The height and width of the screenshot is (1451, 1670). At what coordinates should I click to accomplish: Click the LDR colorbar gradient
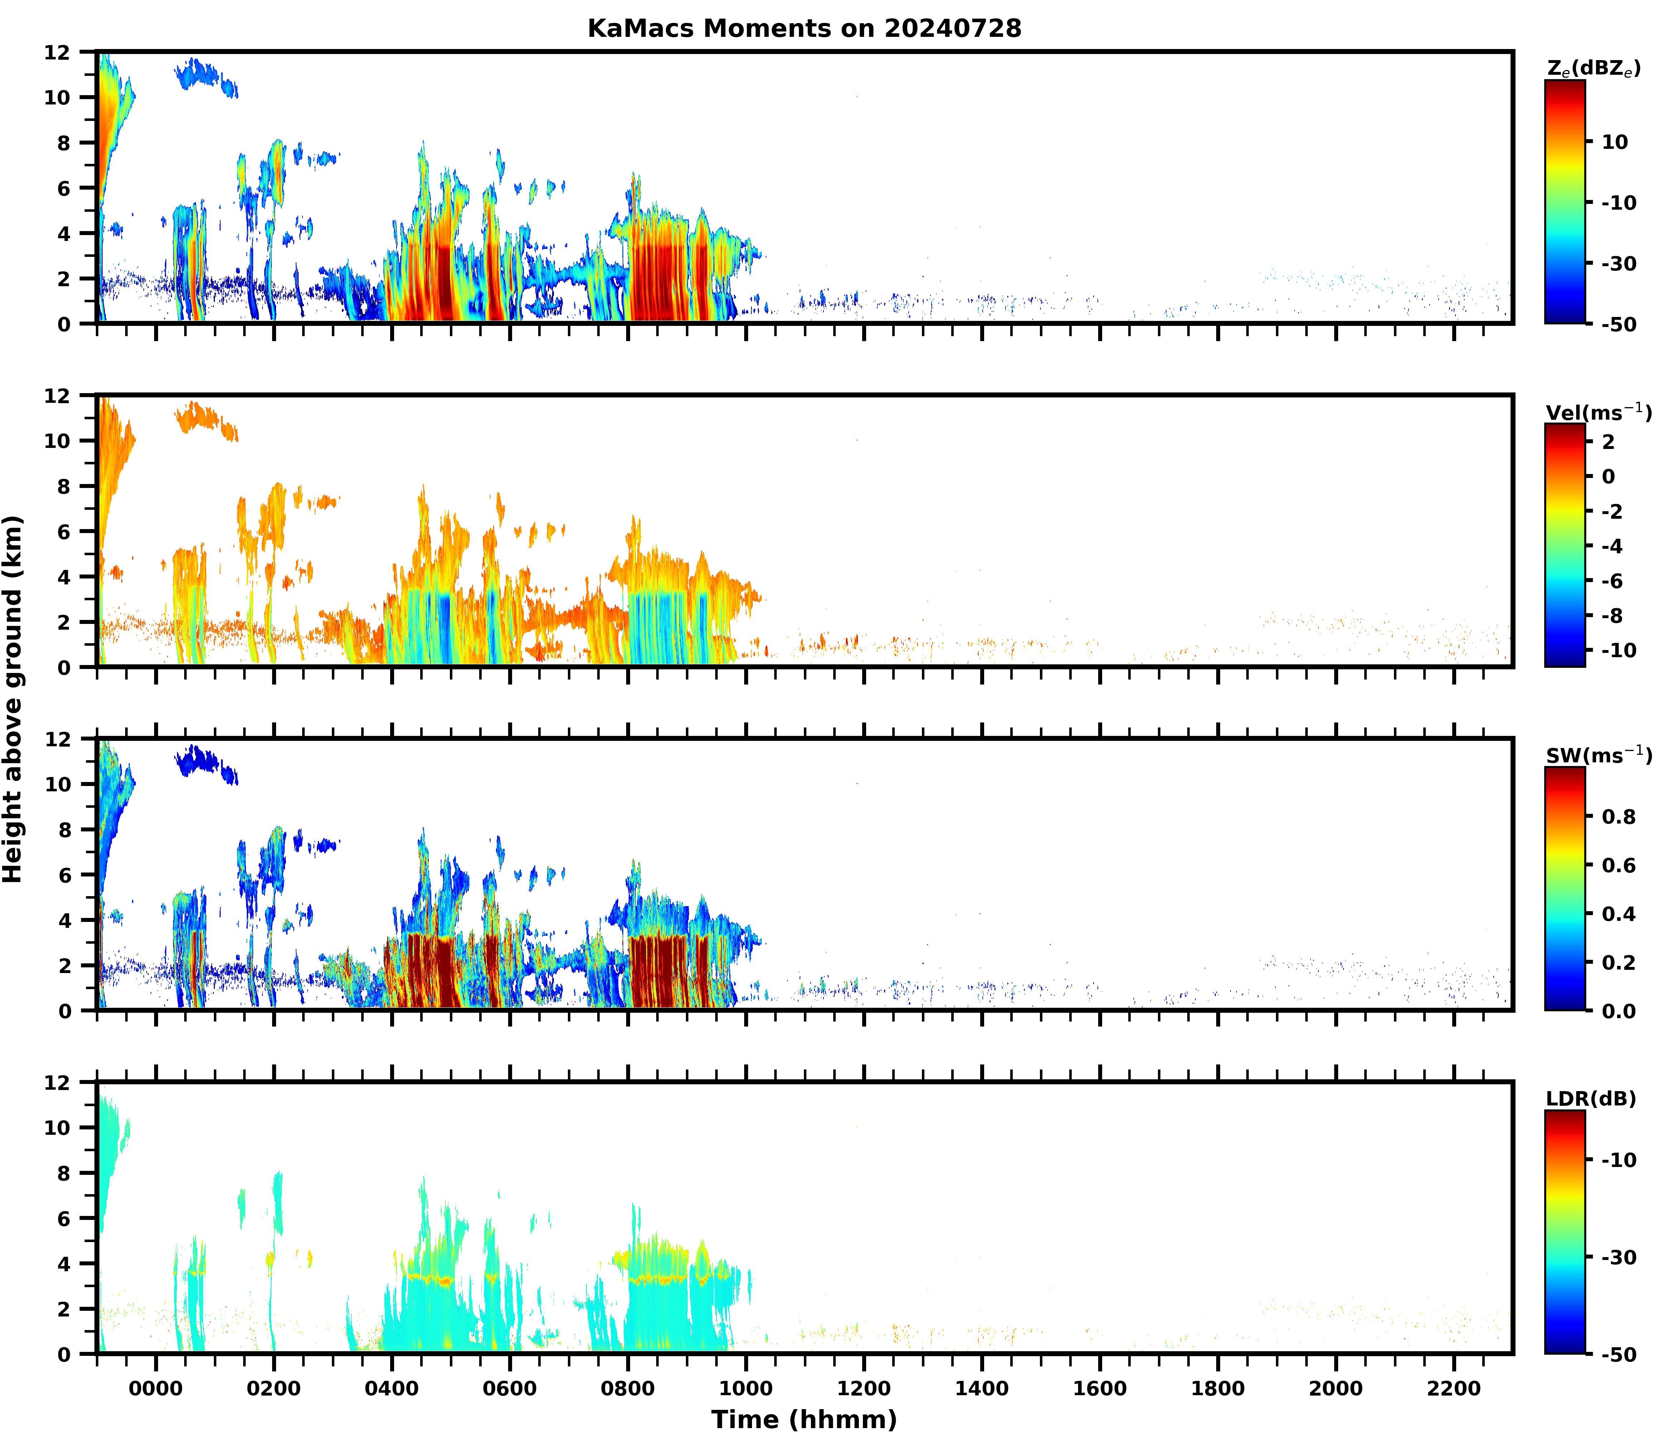pos(1565,1232)
